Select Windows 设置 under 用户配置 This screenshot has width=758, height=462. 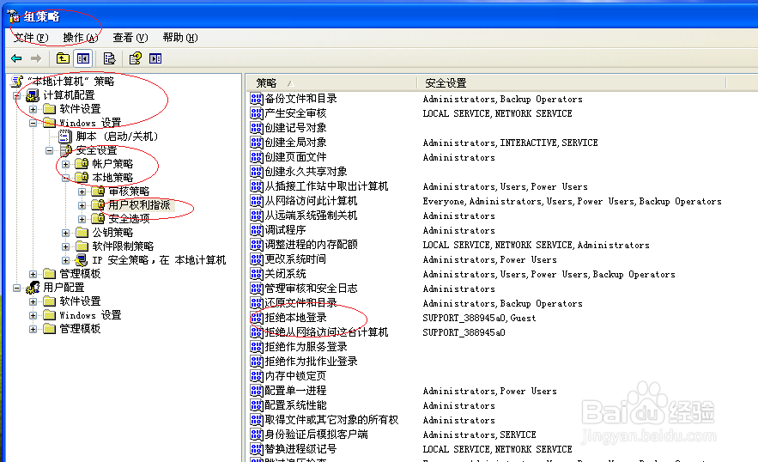coord(90,315)
